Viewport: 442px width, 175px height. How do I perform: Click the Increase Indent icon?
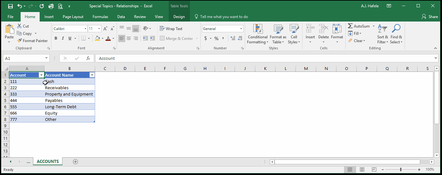(x=153, y=38)
